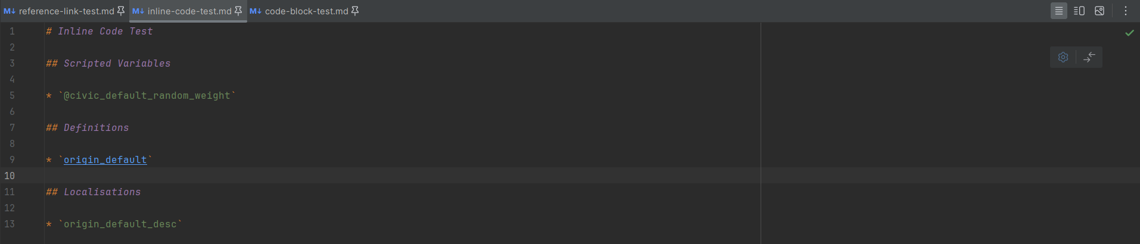Unpin the inline-code-test.md tab
The width and height of the screenshot is (1140, 244).
point(238,11)
